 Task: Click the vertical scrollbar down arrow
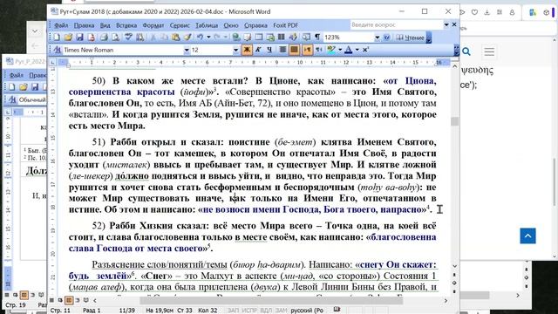point(454,266)
